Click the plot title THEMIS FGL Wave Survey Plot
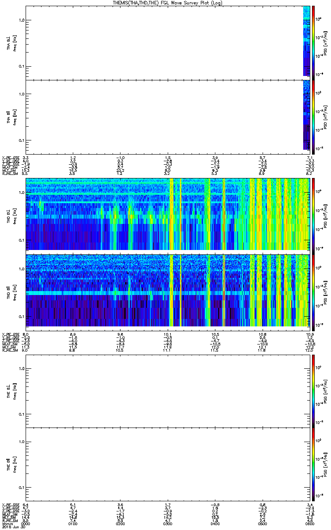 168,3
